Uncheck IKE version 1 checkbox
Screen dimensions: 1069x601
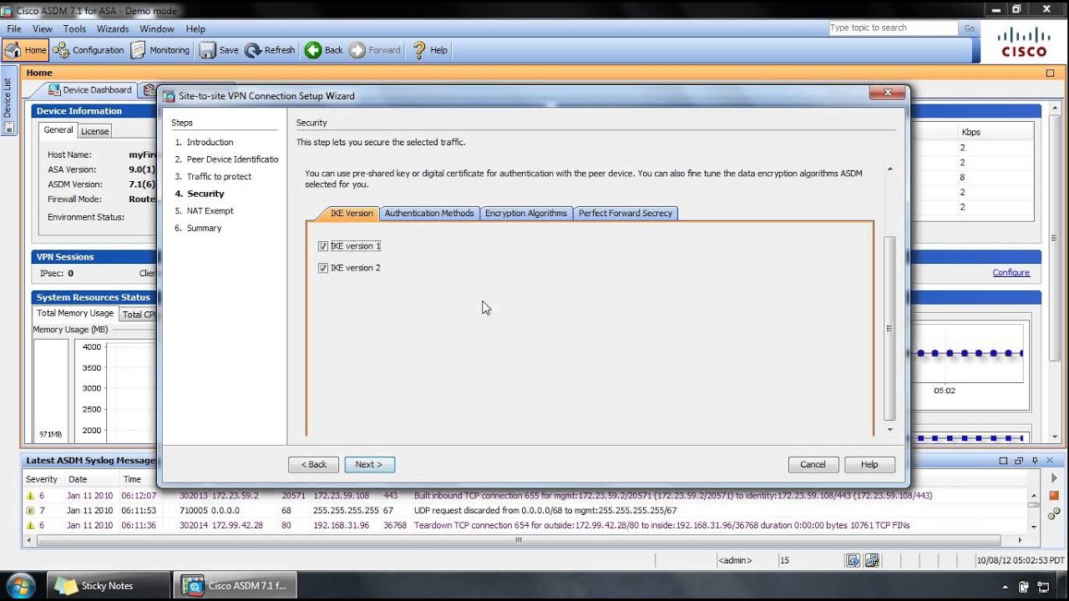click(x=323, y=246)
